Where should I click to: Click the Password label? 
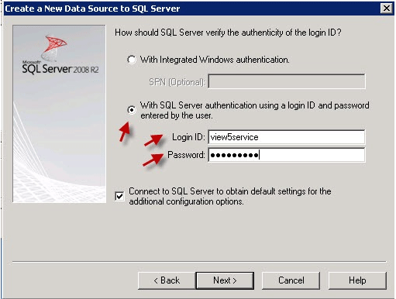(x=186, y=155)
